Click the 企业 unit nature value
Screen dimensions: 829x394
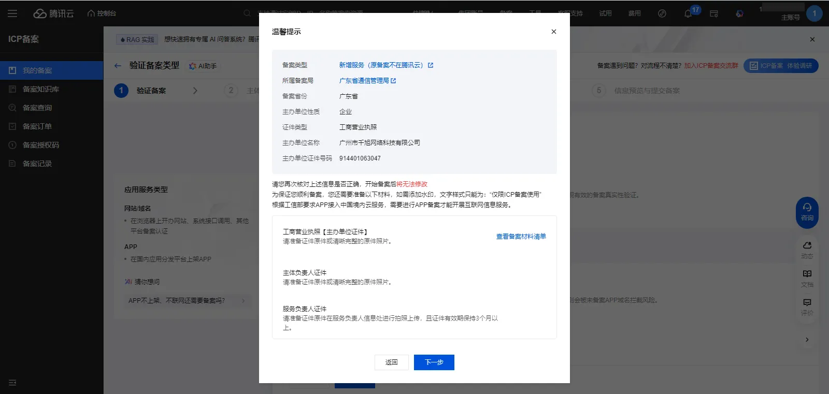tap(345, 112)
